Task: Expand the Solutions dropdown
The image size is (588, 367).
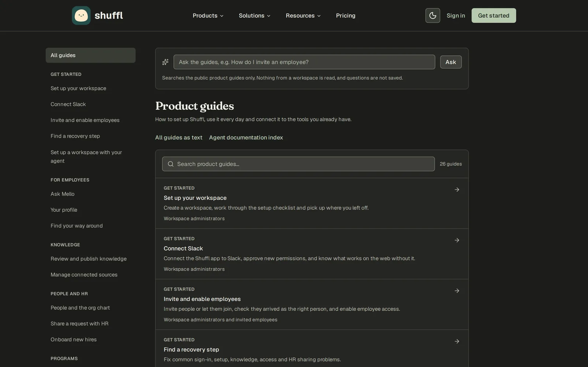Action: click(x=255, y=15)
